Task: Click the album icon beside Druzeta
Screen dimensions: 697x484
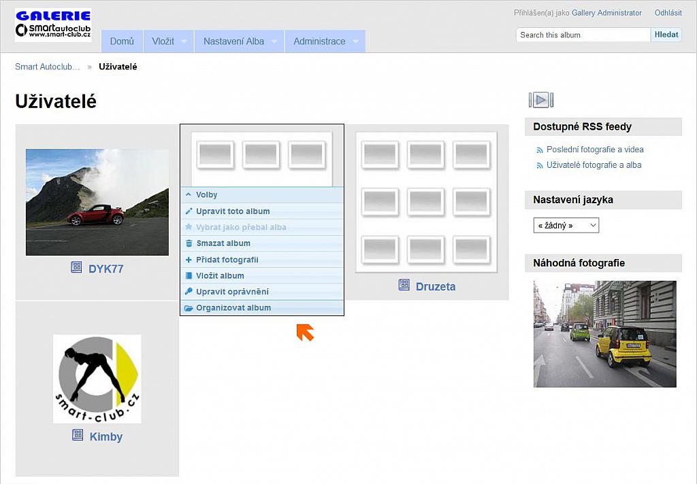Action: click(x=404, y=285)
